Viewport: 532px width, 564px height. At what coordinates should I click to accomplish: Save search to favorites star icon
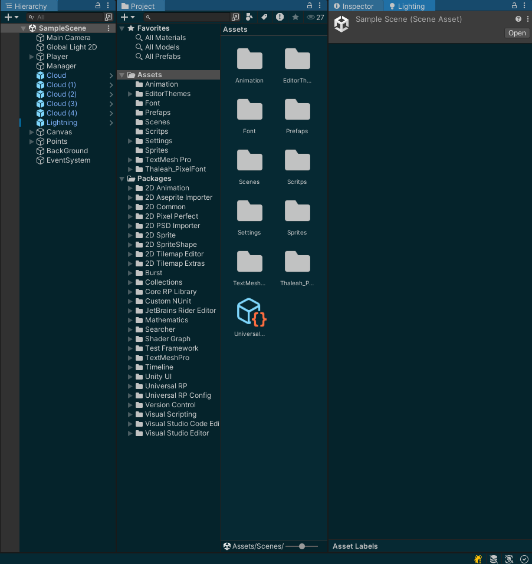tap(295, 17)
